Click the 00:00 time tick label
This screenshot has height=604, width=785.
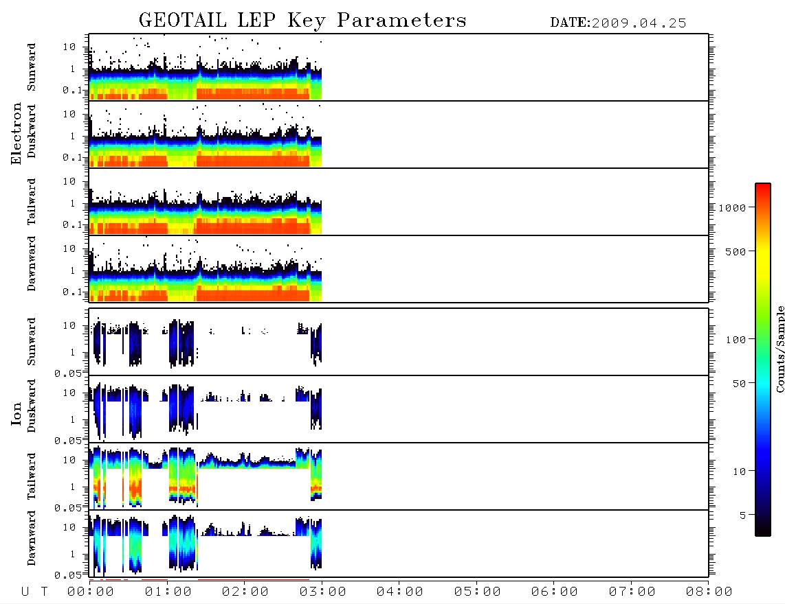point(91,592)
